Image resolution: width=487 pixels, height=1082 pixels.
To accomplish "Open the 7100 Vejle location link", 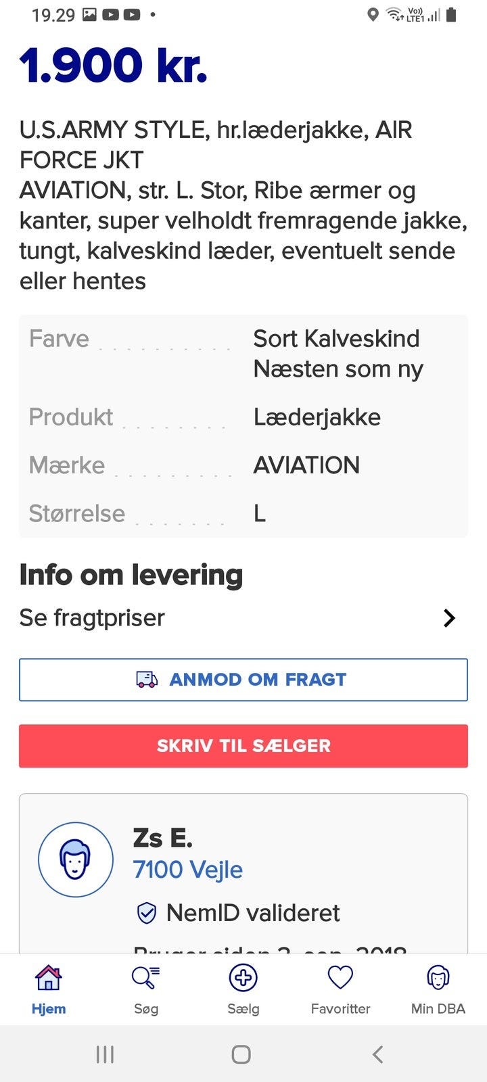I will coord(188,870).
